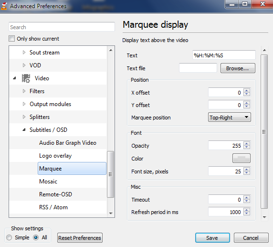
Task: Open the font Color picker swatch
Action: tap(241, 158)
